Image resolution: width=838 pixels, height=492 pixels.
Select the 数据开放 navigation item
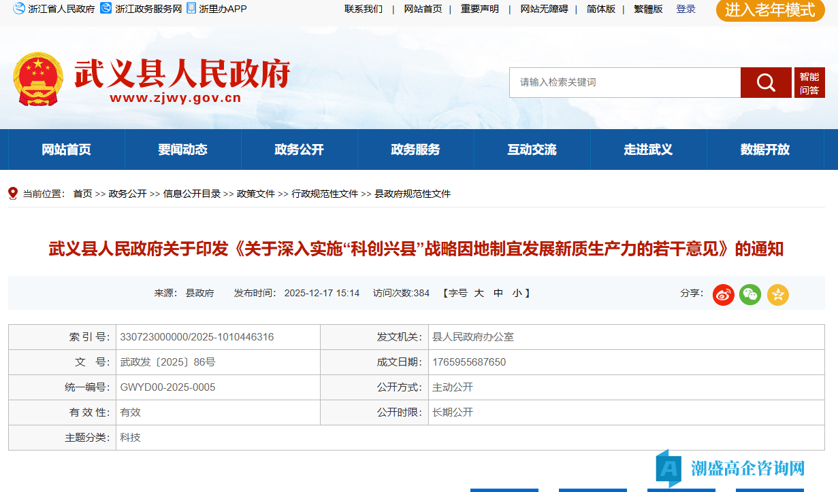[x=764, y=150]
